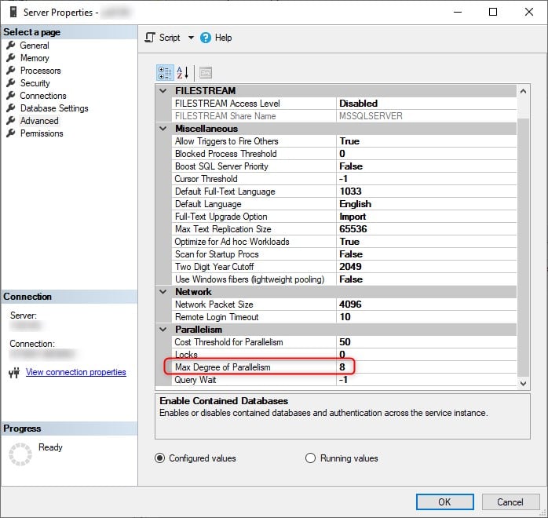Collapse the FILESTREAM category

click(x=163, y=91)
